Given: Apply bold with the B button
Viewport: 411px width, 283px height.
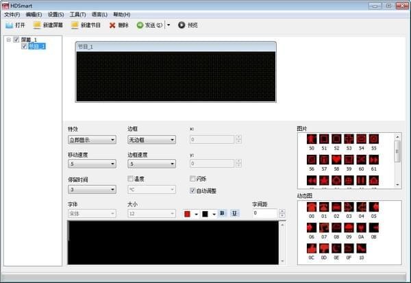Looking at the screenshot, I should pos(222,214).
